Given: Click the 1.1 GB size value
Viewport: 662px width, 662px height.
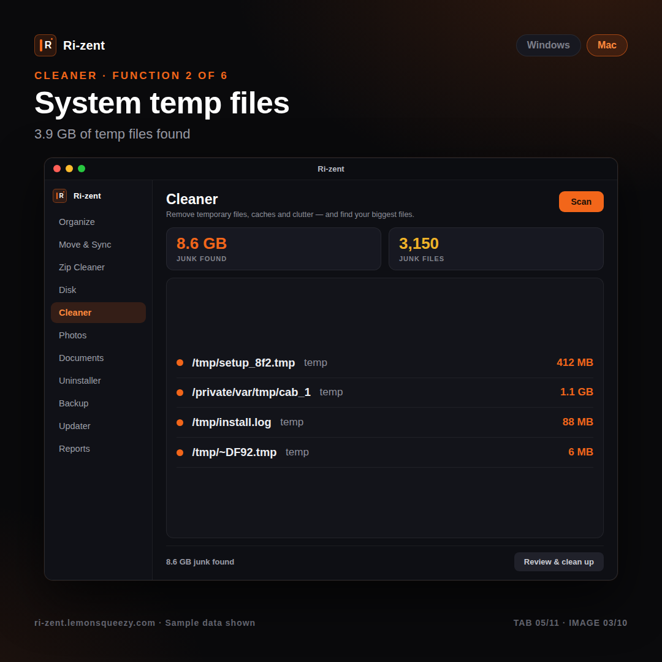Looking at the screenshot, I should [x=577, y=392].
